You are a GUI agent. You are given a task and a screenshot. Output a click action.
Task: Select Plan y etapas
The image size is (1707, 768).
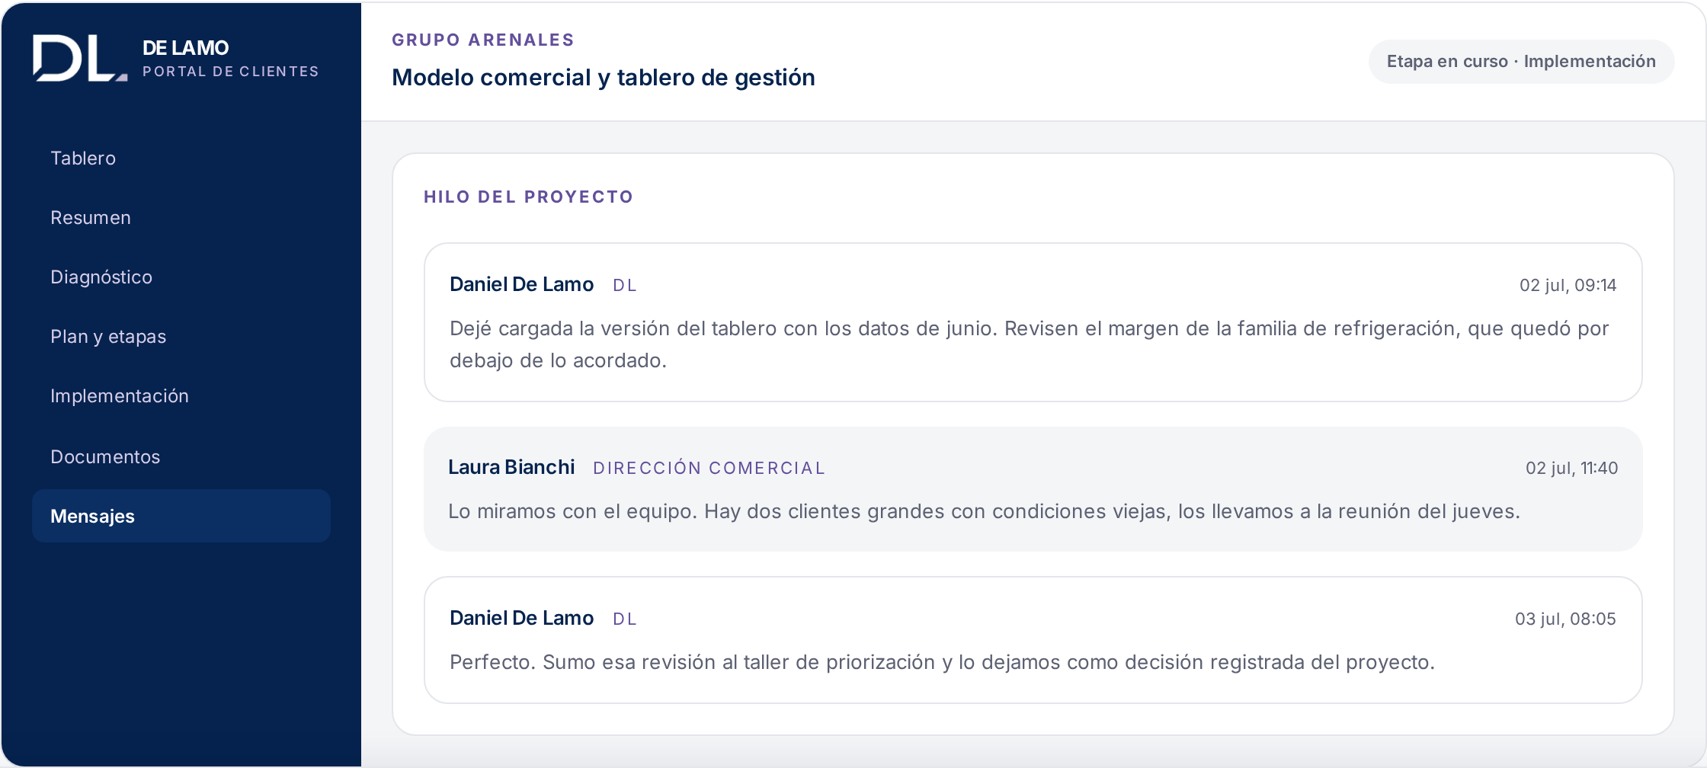tap(181, 337)
